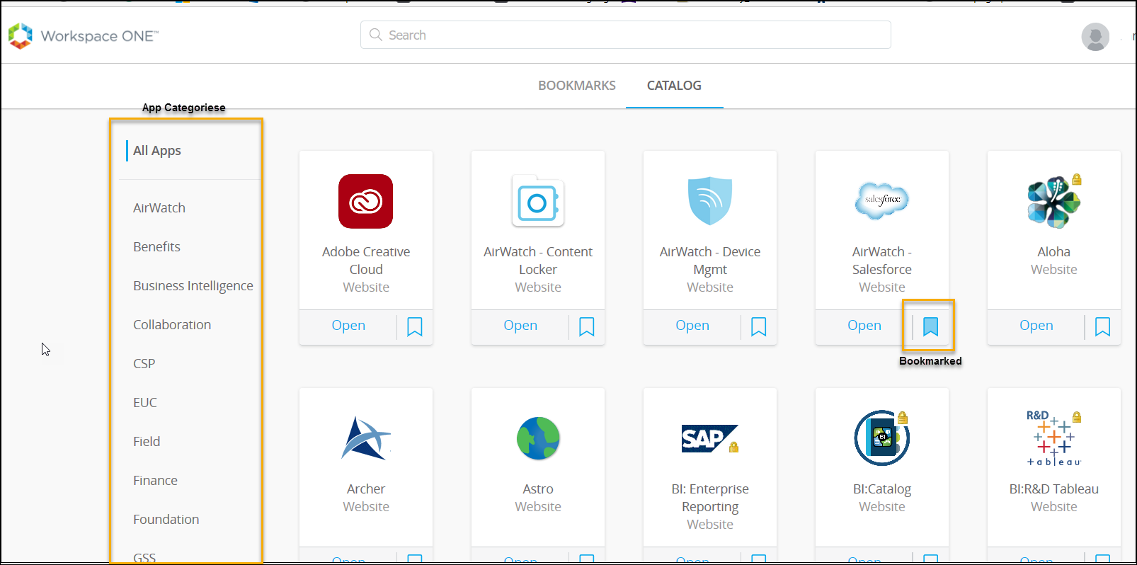Screen dimensions: 1137x565
Task: Click the BI: Enterprise Reporting title text
Action: 710,498
